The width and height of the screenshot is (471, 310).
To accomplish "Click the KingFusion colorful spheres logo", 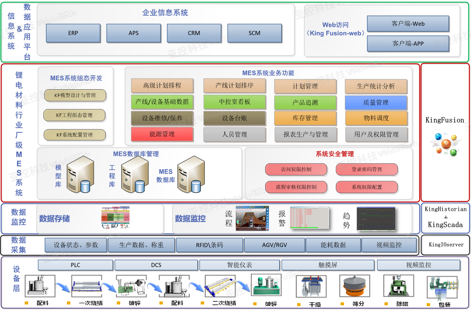I will coord(445,144).
